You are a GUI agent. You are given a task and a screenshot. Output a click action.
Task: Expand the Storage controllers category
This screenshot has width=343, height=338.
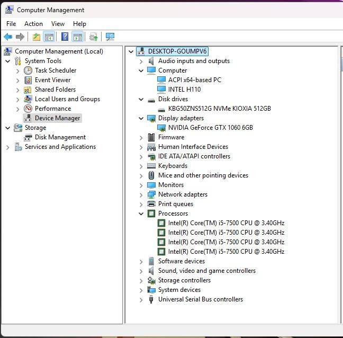[x=141, y=281]
